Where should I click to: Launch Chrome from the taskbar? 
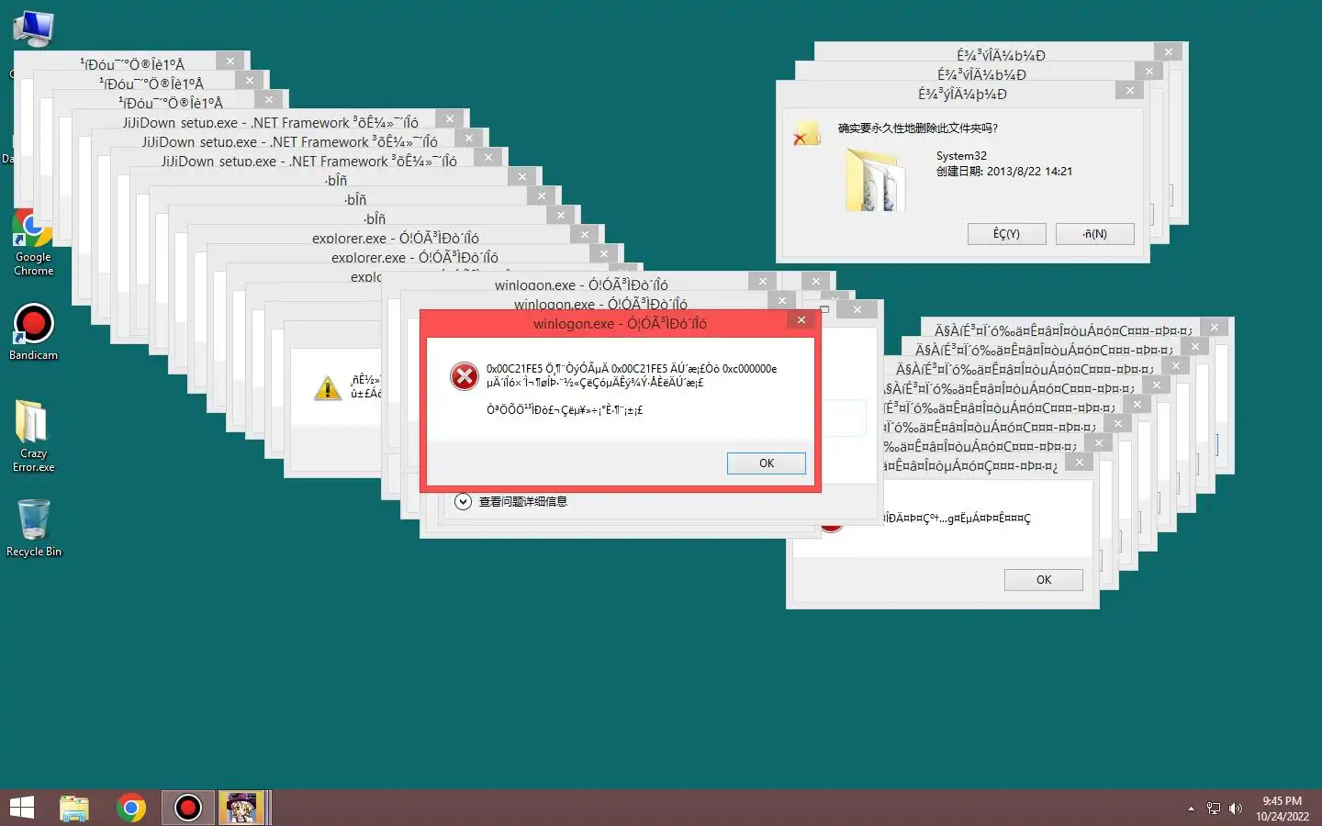[131, 808]
